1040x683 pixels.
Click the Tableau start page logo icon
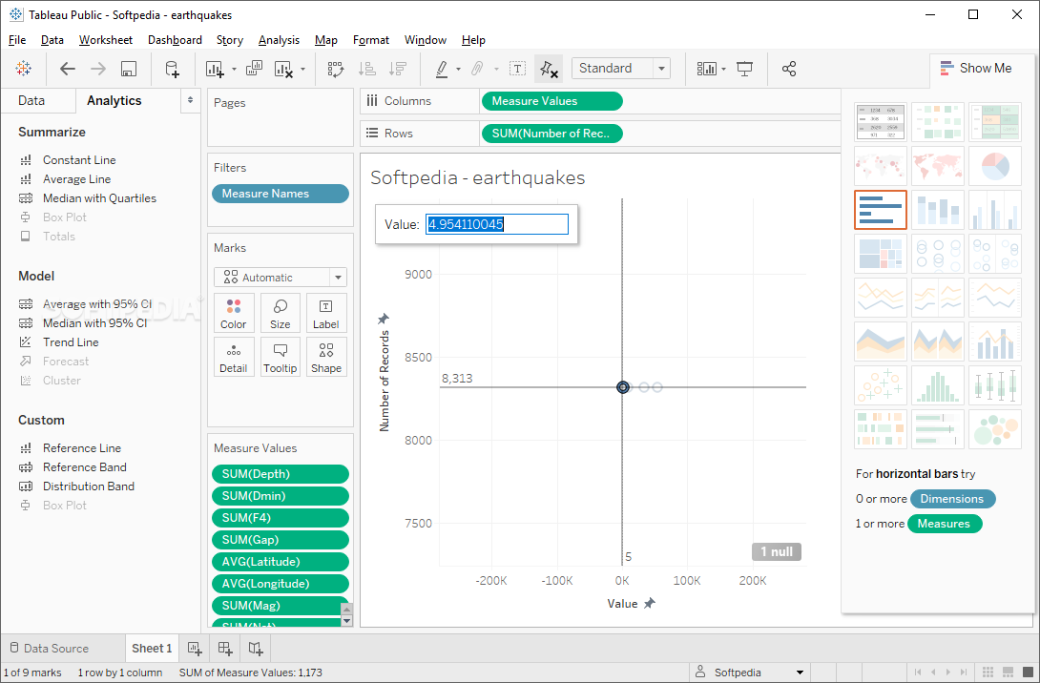click(23, 69)
